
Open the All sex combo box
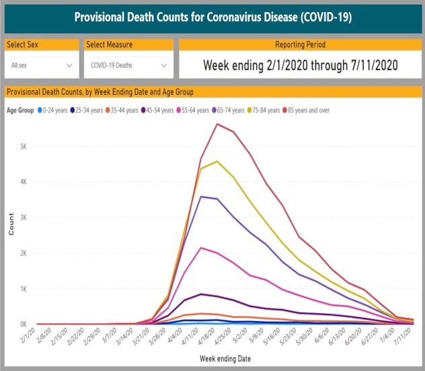pyautogui.click(x=42, y=65)
